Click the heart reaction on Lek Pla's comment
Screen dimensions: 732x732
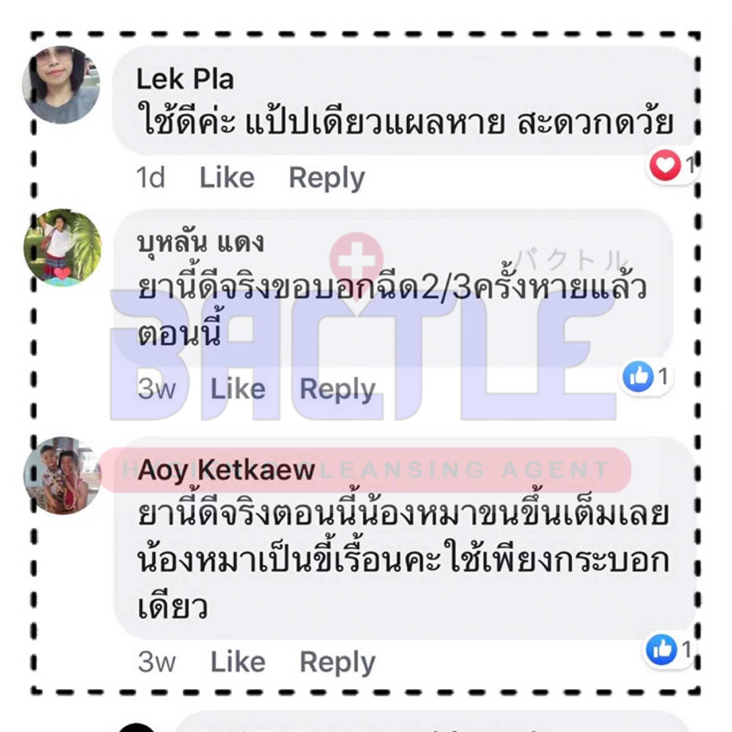click(665, 165)
